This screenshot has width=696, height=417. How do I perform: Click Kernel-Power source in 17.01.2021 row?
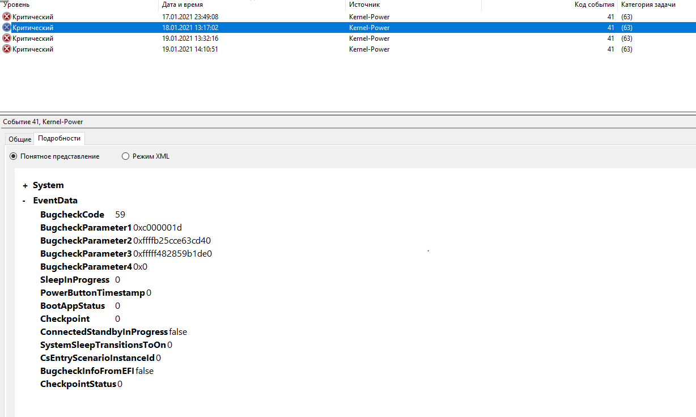coord(369,17)
